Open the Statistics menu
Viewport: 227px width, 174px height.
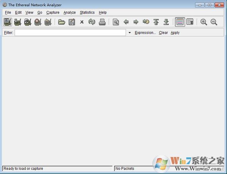[x=87, y=12]
